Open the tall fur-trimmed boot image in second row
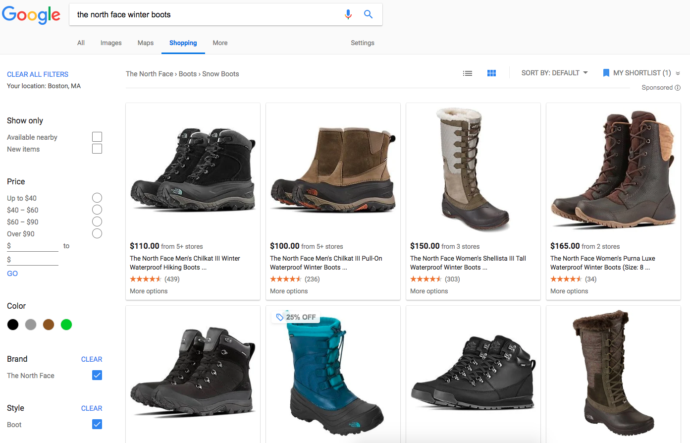Image resolution: width=690 pixels, height=443 pixels. tap(613, 374)
